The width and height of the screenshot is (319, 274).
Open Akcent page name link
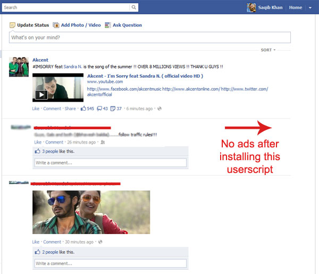pyautogui.click(x=40, y=60)
